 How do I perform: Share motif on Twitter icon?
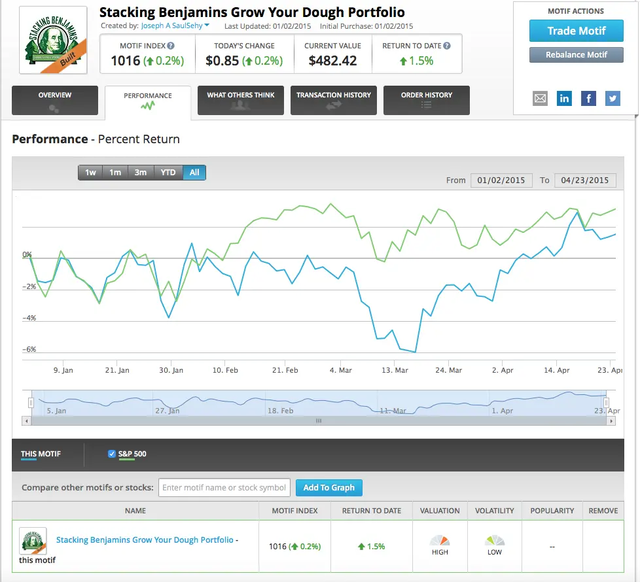click(x=613, y=98)
